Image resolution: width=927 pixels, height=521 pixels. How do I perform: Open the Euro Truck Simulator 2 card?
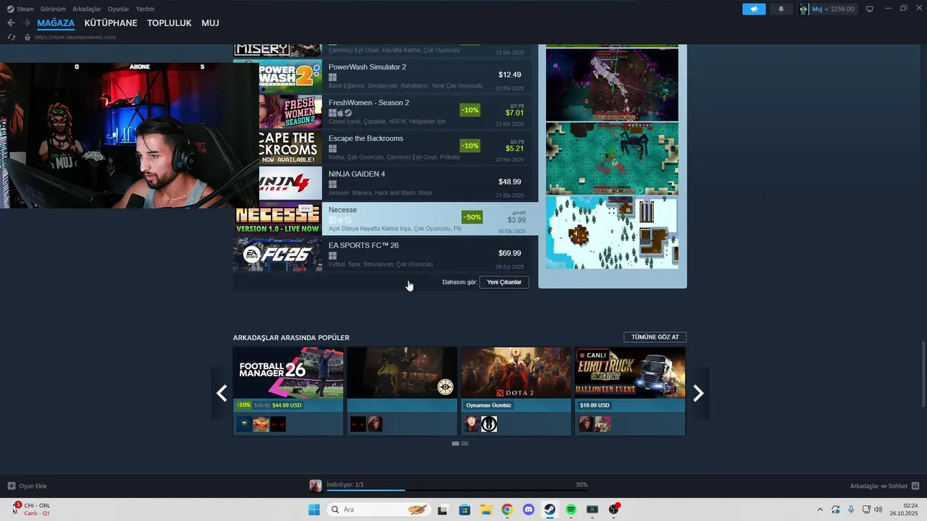[x=630, y=391]
